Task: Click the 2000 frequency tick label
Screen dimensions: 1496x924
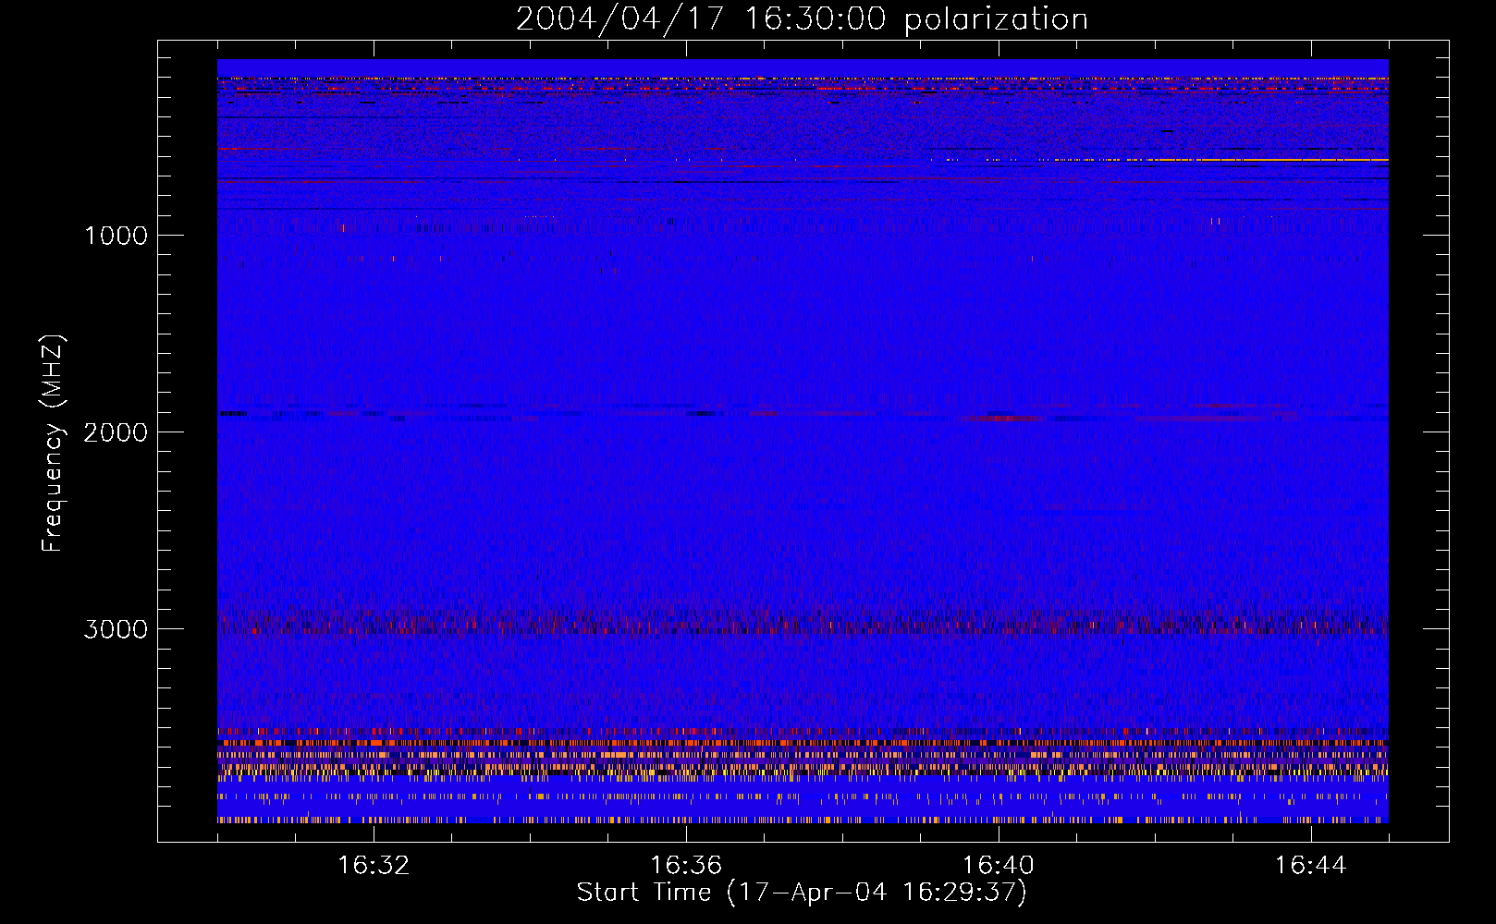Action: coord(116,432)
